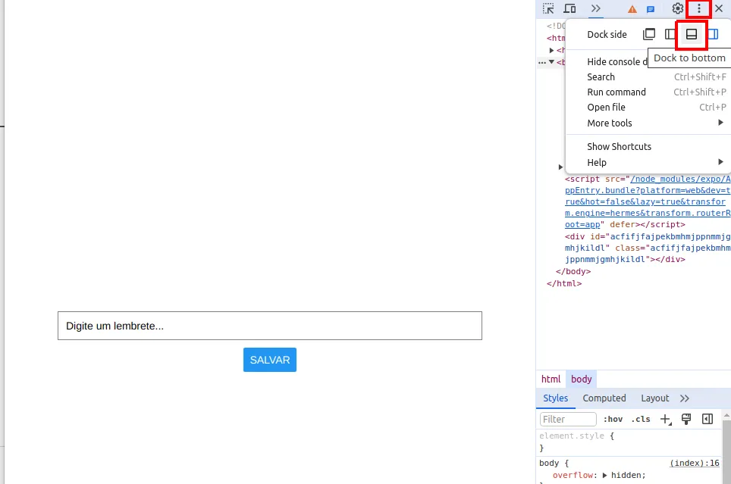Screen dimensions: 731x484
Task: Open the AppEntry.bundle script source link
Action: click(x=648, y=201)
